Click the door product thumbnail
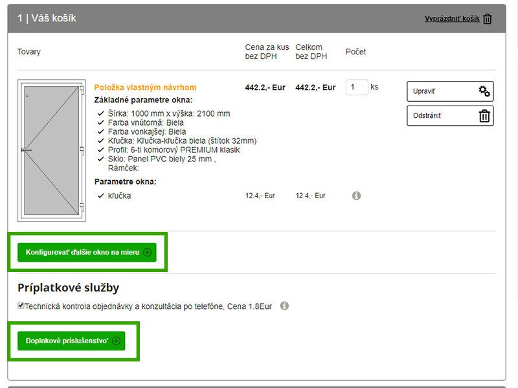This screenshot has width=518, height=388. [51, 150]
